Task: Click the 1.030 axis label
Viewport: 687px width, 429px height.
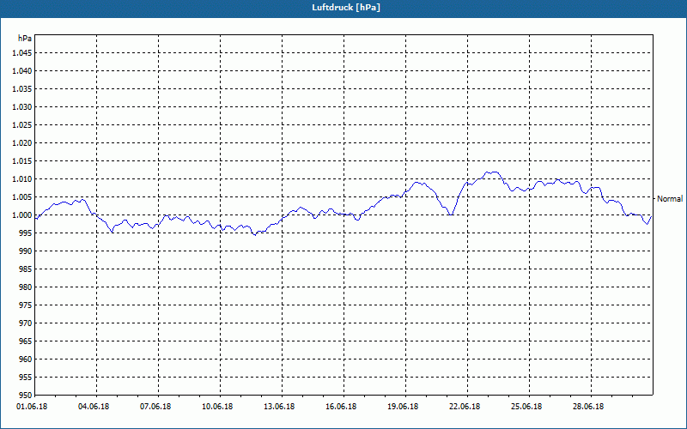Action: pos(22,106)
